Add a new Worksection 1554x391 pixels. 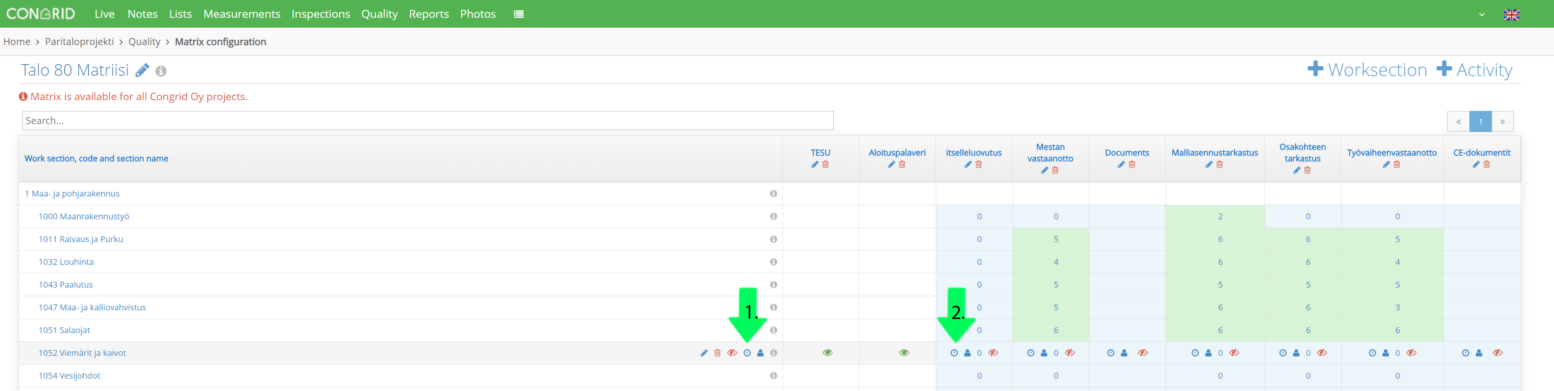point(1367,70)
